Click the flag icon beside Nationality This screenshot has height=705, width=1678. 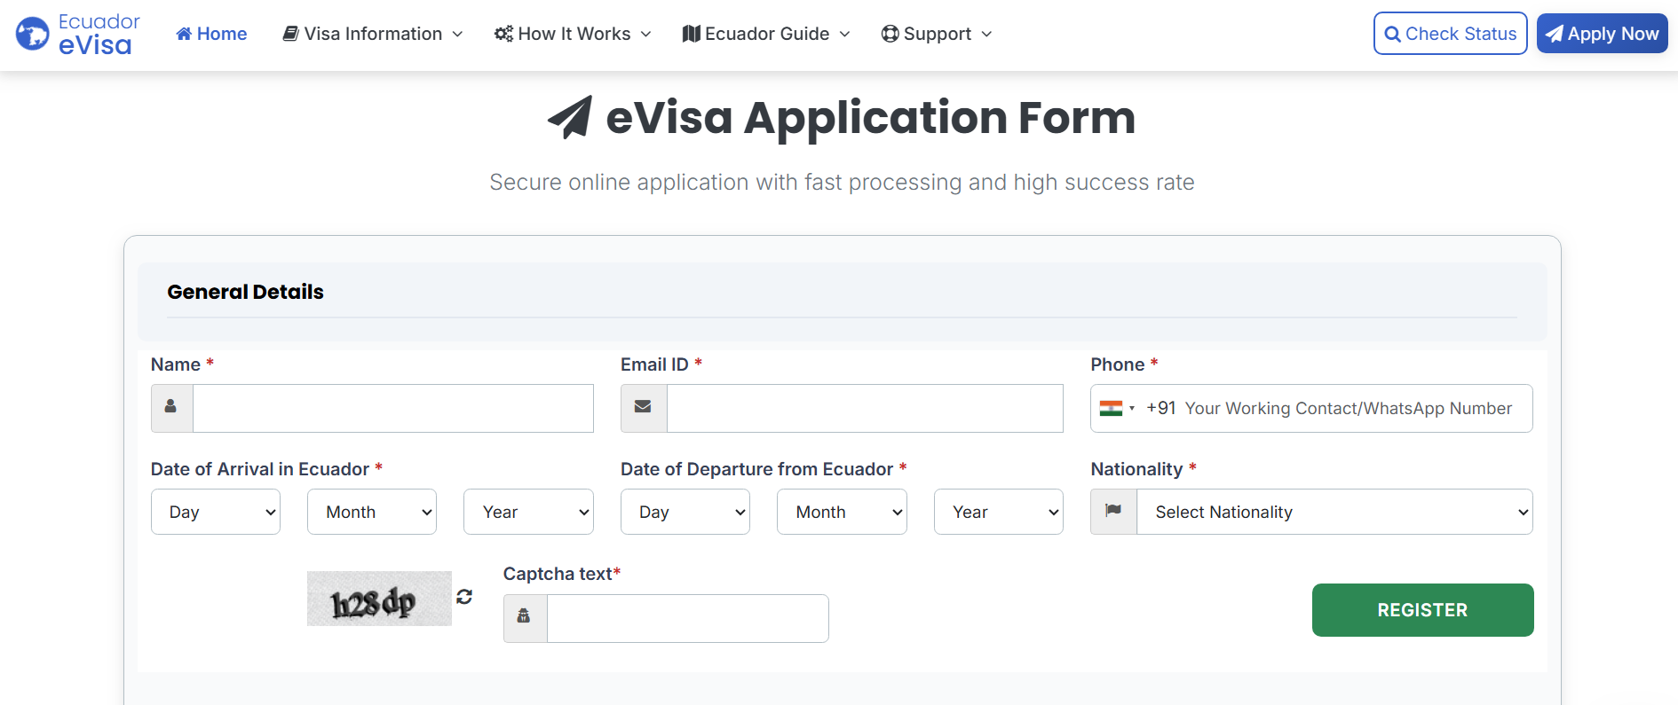pos(1112,511)
